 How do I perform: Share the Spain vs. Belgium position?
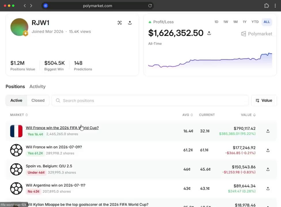pyautogui.click(x=268, y=169)
